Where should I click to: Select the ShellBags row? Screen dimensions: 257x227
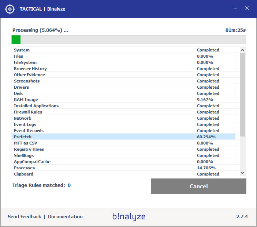pos(123,155)
